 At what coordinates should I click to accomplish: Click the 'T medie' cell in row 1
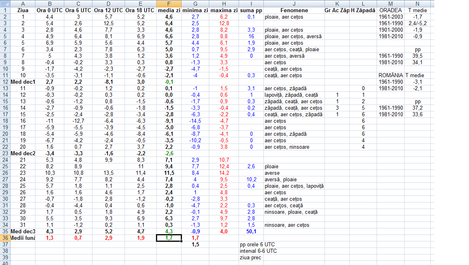click(417, 11)
